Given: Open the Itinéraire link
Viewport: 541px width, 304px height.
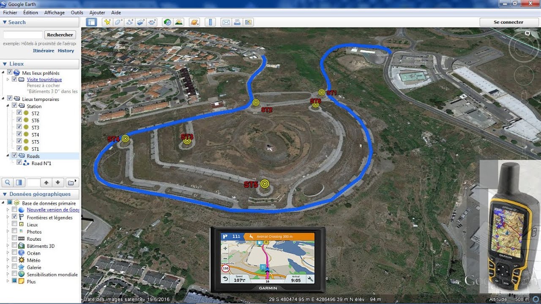Looking at the screenshot, I should tap(44, 51).
